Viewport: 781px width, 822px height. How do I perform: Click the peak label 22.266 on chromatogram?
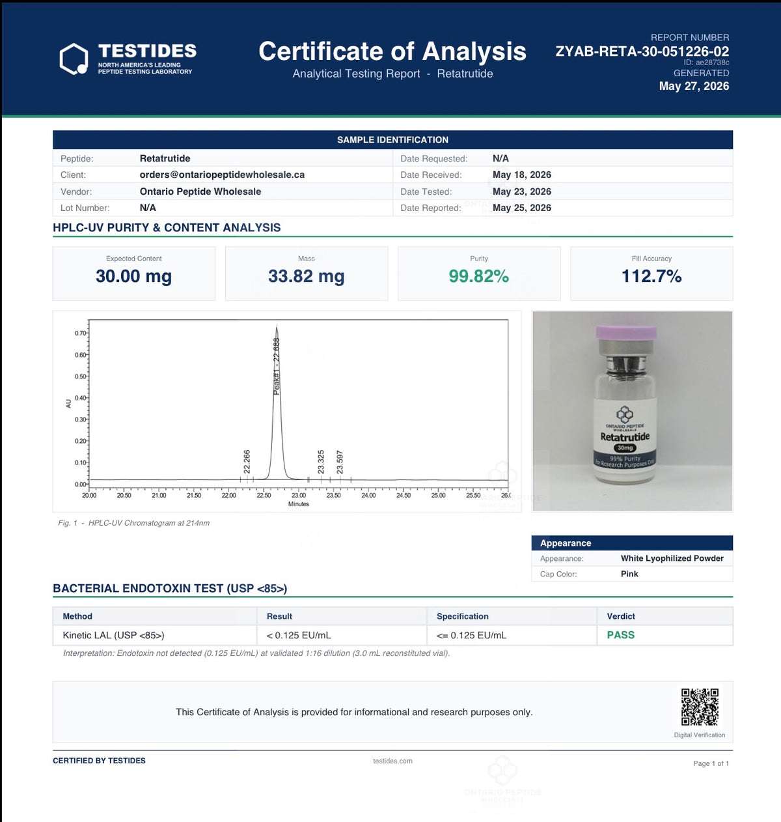(247, 461)
